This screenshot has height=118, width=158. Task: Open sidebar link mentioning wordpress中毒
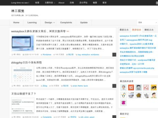(137, 60)
